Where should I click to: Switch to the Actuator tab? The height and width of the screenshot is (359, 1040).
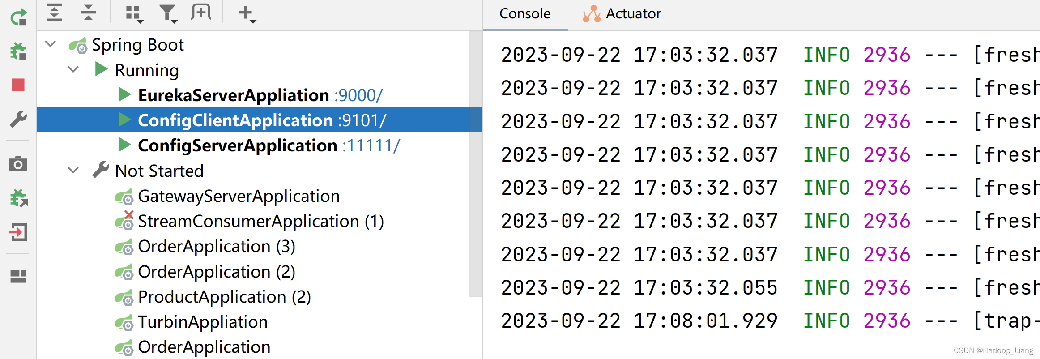[633, 13]
